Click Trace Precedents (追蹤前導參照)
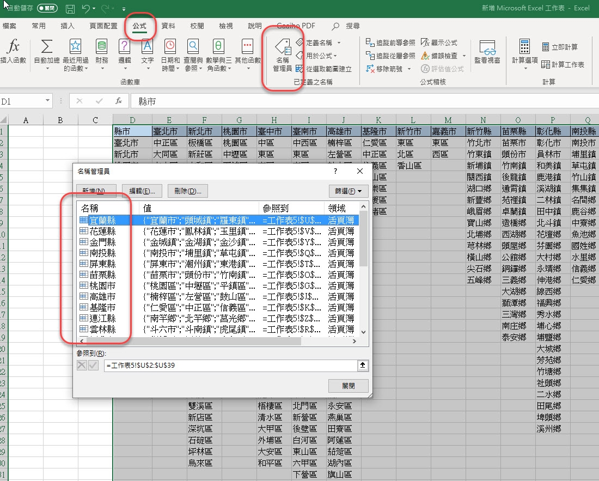 coord(390,42)
